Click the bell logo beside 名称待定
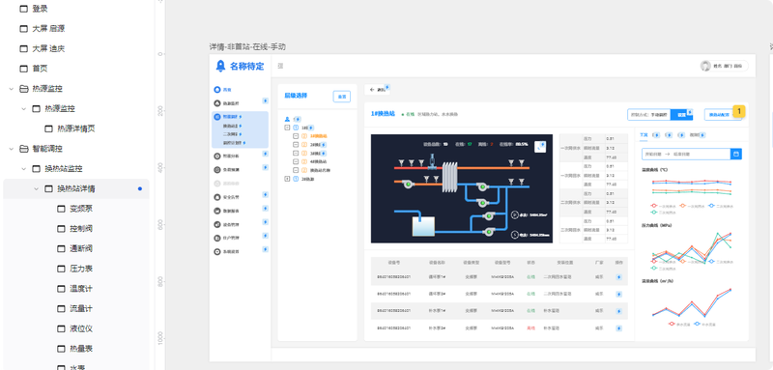Image resolution: width=773 pixels, height=370 pixels. click(x=220, y=66)
